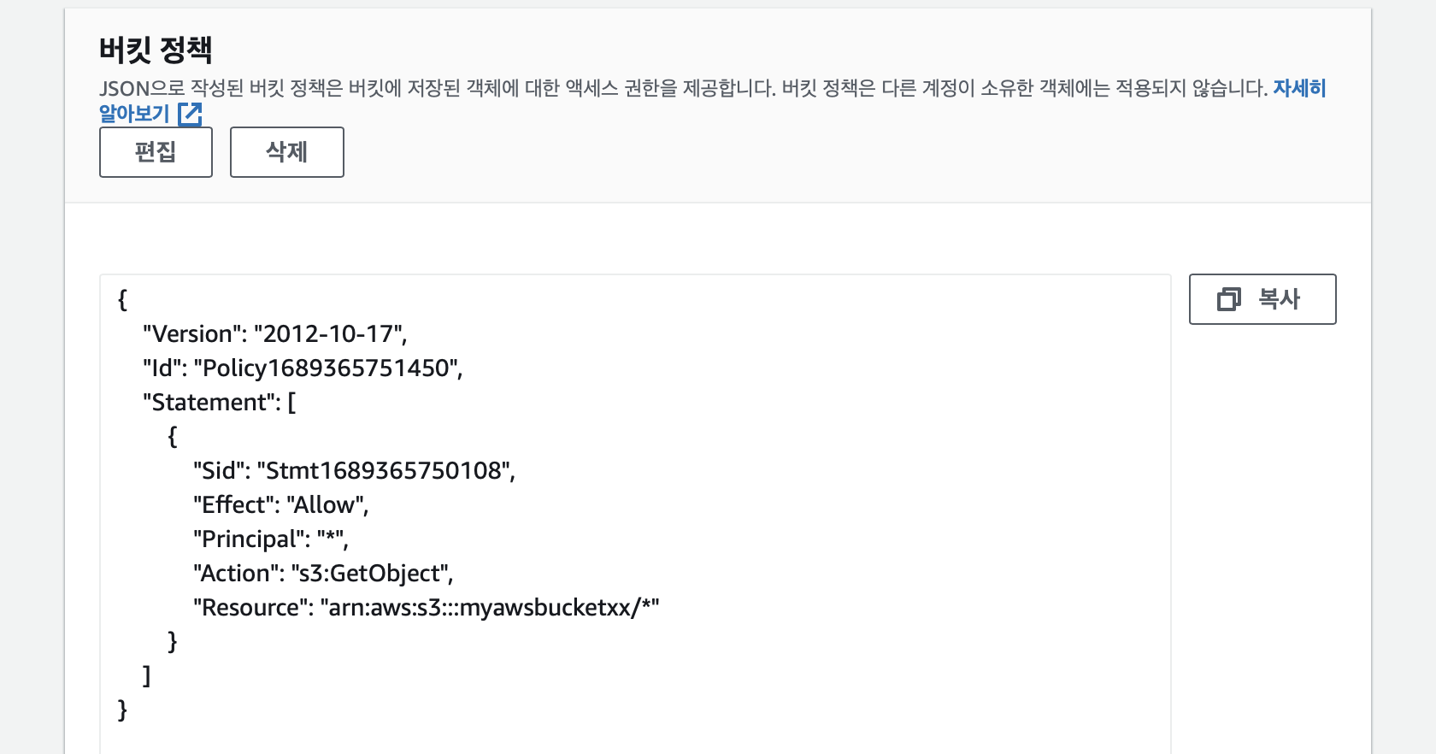
Task: Click the "Action": "s3:GetObject" line
Action: coord(323,573)
